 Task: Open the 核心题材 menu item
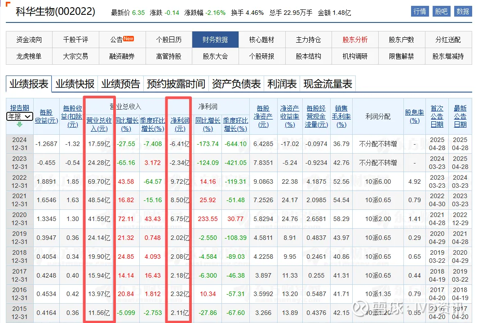(262, 40)
